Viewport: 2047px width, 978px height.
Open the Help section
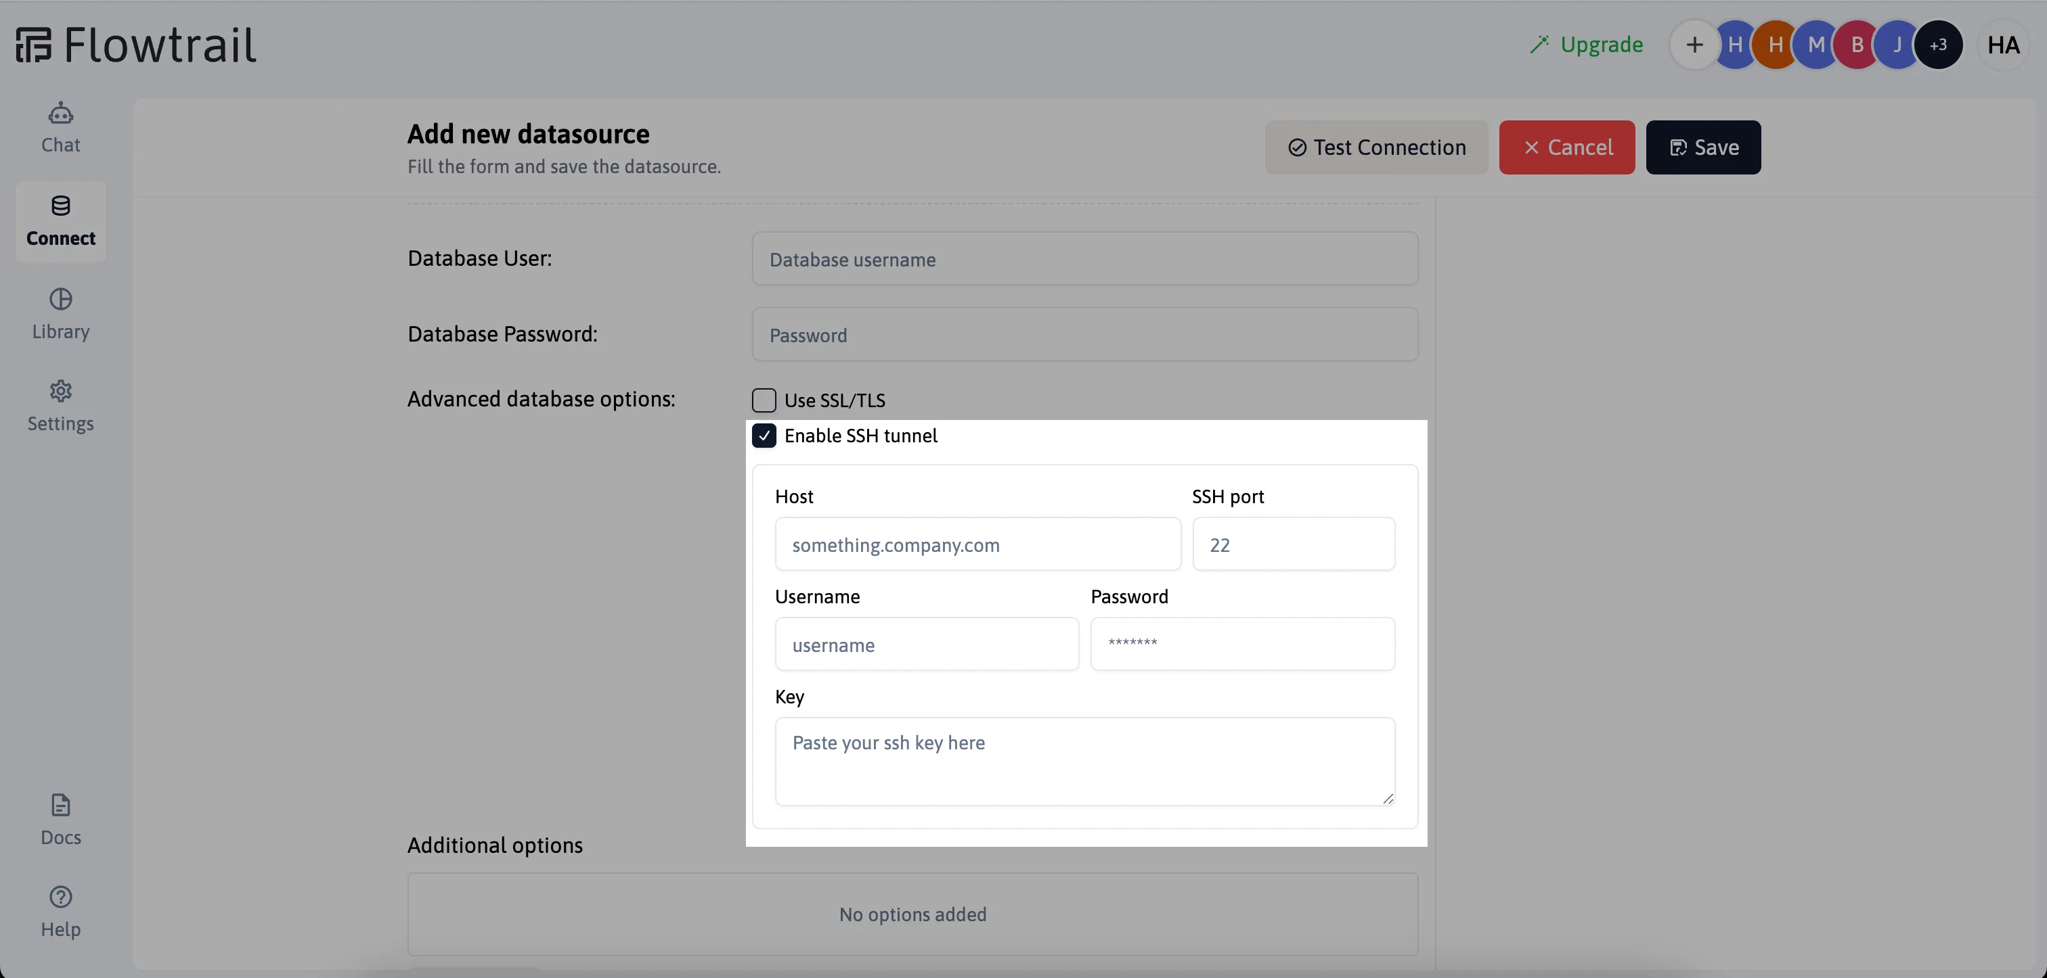point(60,912)
